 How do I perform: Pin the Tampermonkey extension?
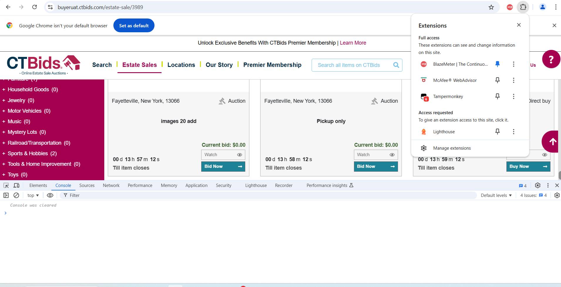coord(497,96)
